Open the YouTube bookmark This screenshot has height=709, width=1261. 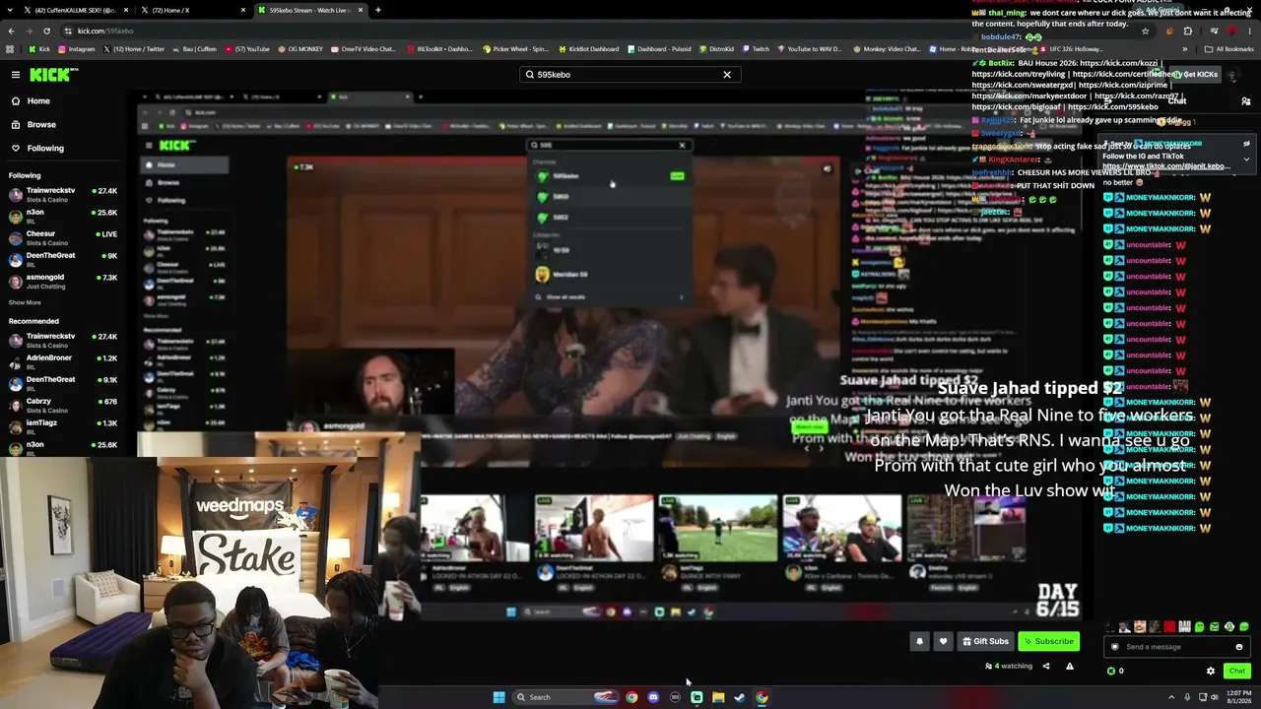tap(247, 49)
